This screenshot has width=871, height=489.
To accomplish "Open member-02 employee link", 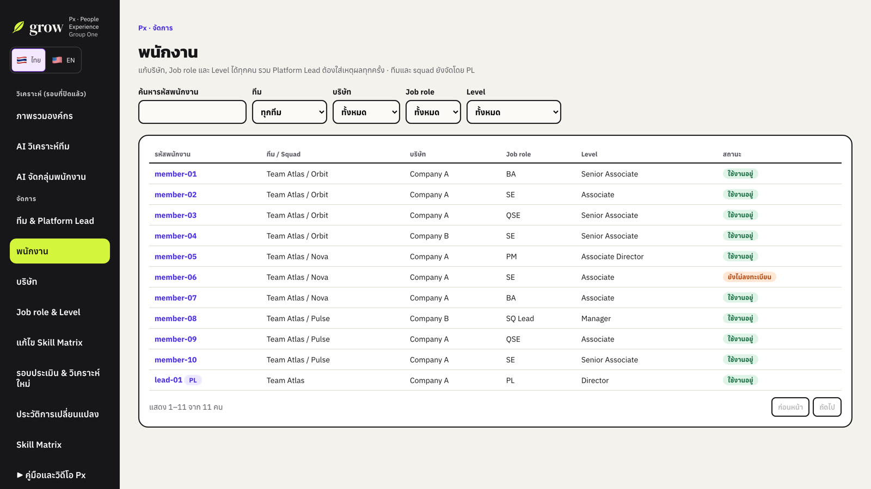I will click(x=175, y=195).
